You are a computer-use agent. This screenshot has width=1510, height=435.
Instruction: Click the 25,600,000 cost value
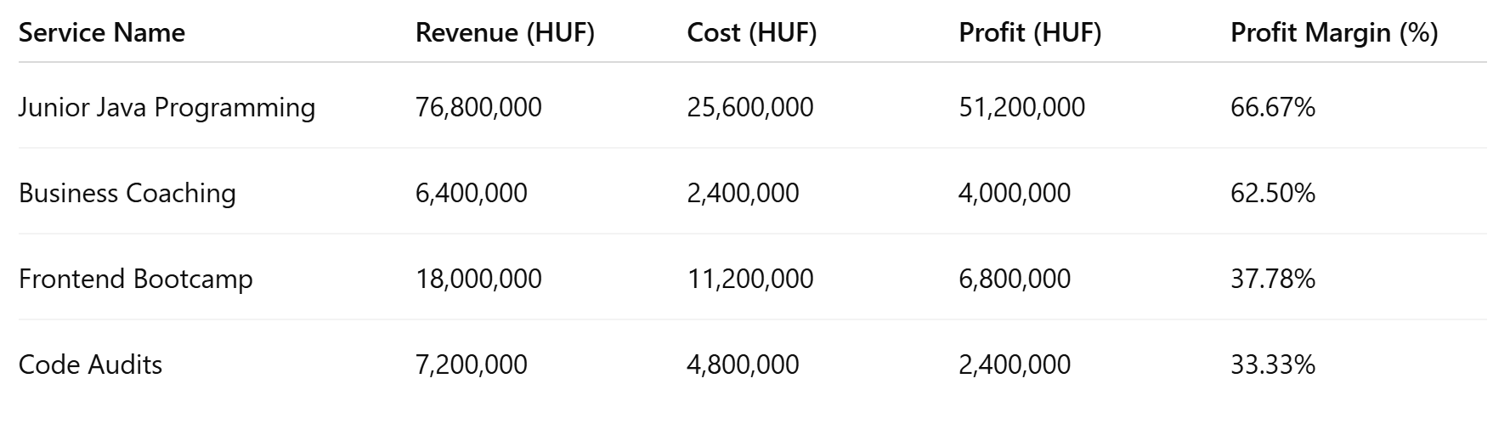750,107
